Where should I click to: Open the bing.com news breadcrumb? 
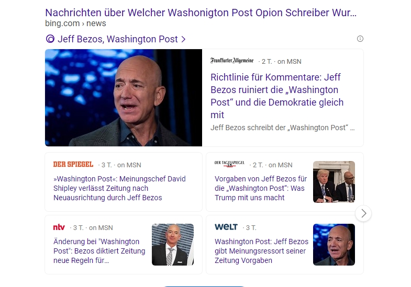75,24
